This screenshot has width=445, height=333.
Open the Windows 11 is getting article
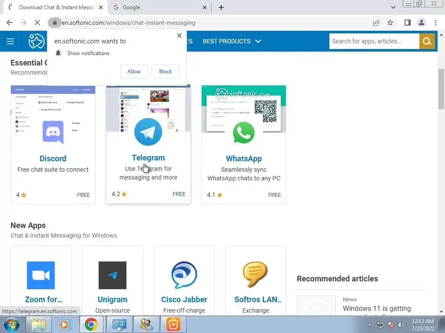tap(377, 308)
